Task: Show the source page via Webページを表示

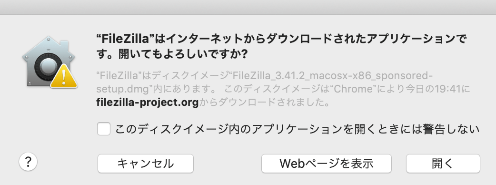Action: [327, 164]
